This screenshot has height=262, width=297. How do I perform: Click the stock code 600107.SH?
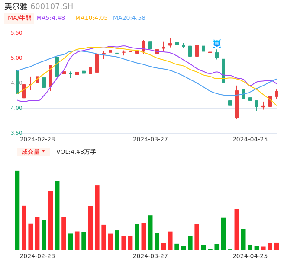52,6
